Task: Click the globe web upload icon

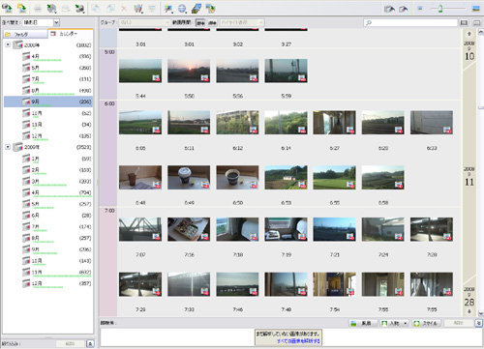Action: 182,9
